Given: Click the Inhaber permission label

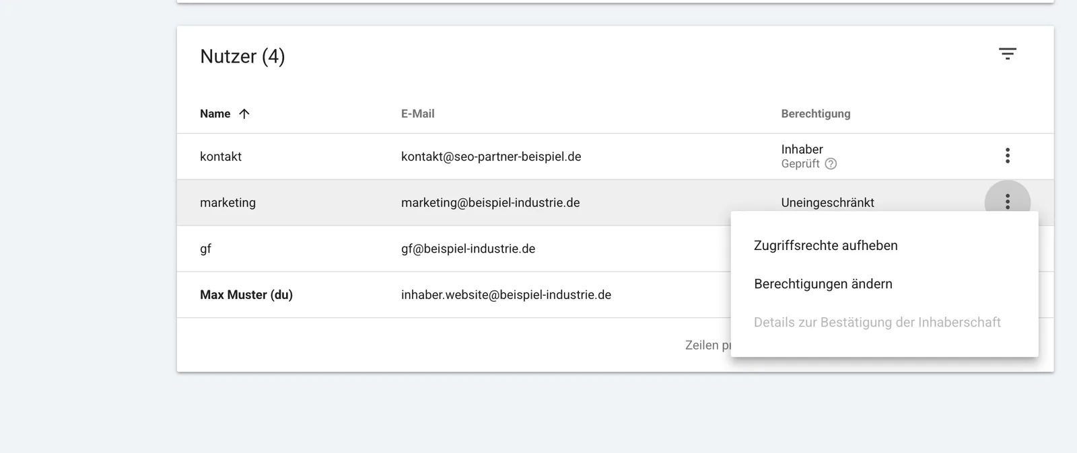Looking at the screenshot, I should (x=802, y=149).
